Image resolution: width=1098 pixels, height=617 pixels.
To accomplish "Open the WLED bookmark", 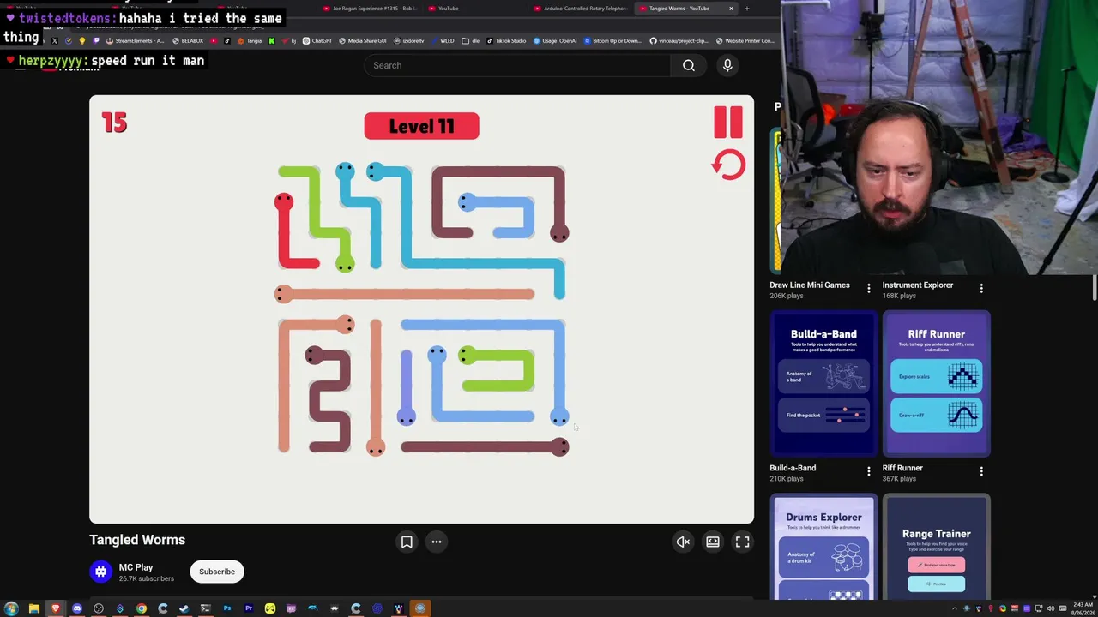I will pos(443,40).
